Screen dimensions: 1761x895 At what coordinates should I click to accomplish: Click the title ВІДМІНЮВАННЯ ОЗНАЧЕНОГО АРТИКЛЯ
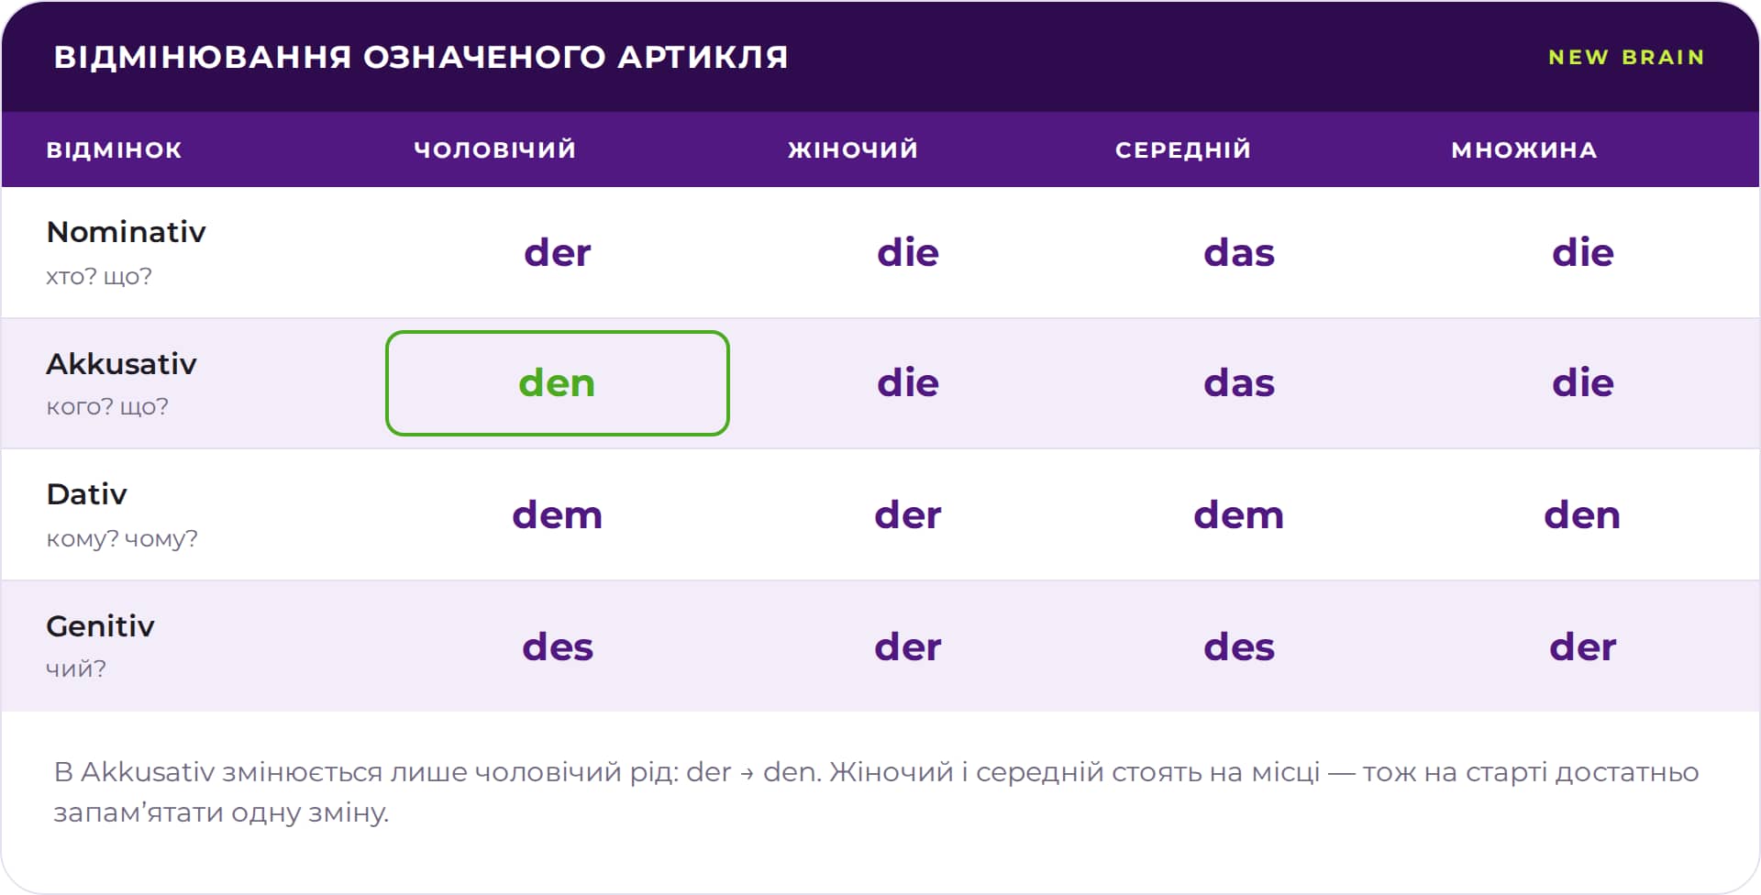tap(421, 57)
